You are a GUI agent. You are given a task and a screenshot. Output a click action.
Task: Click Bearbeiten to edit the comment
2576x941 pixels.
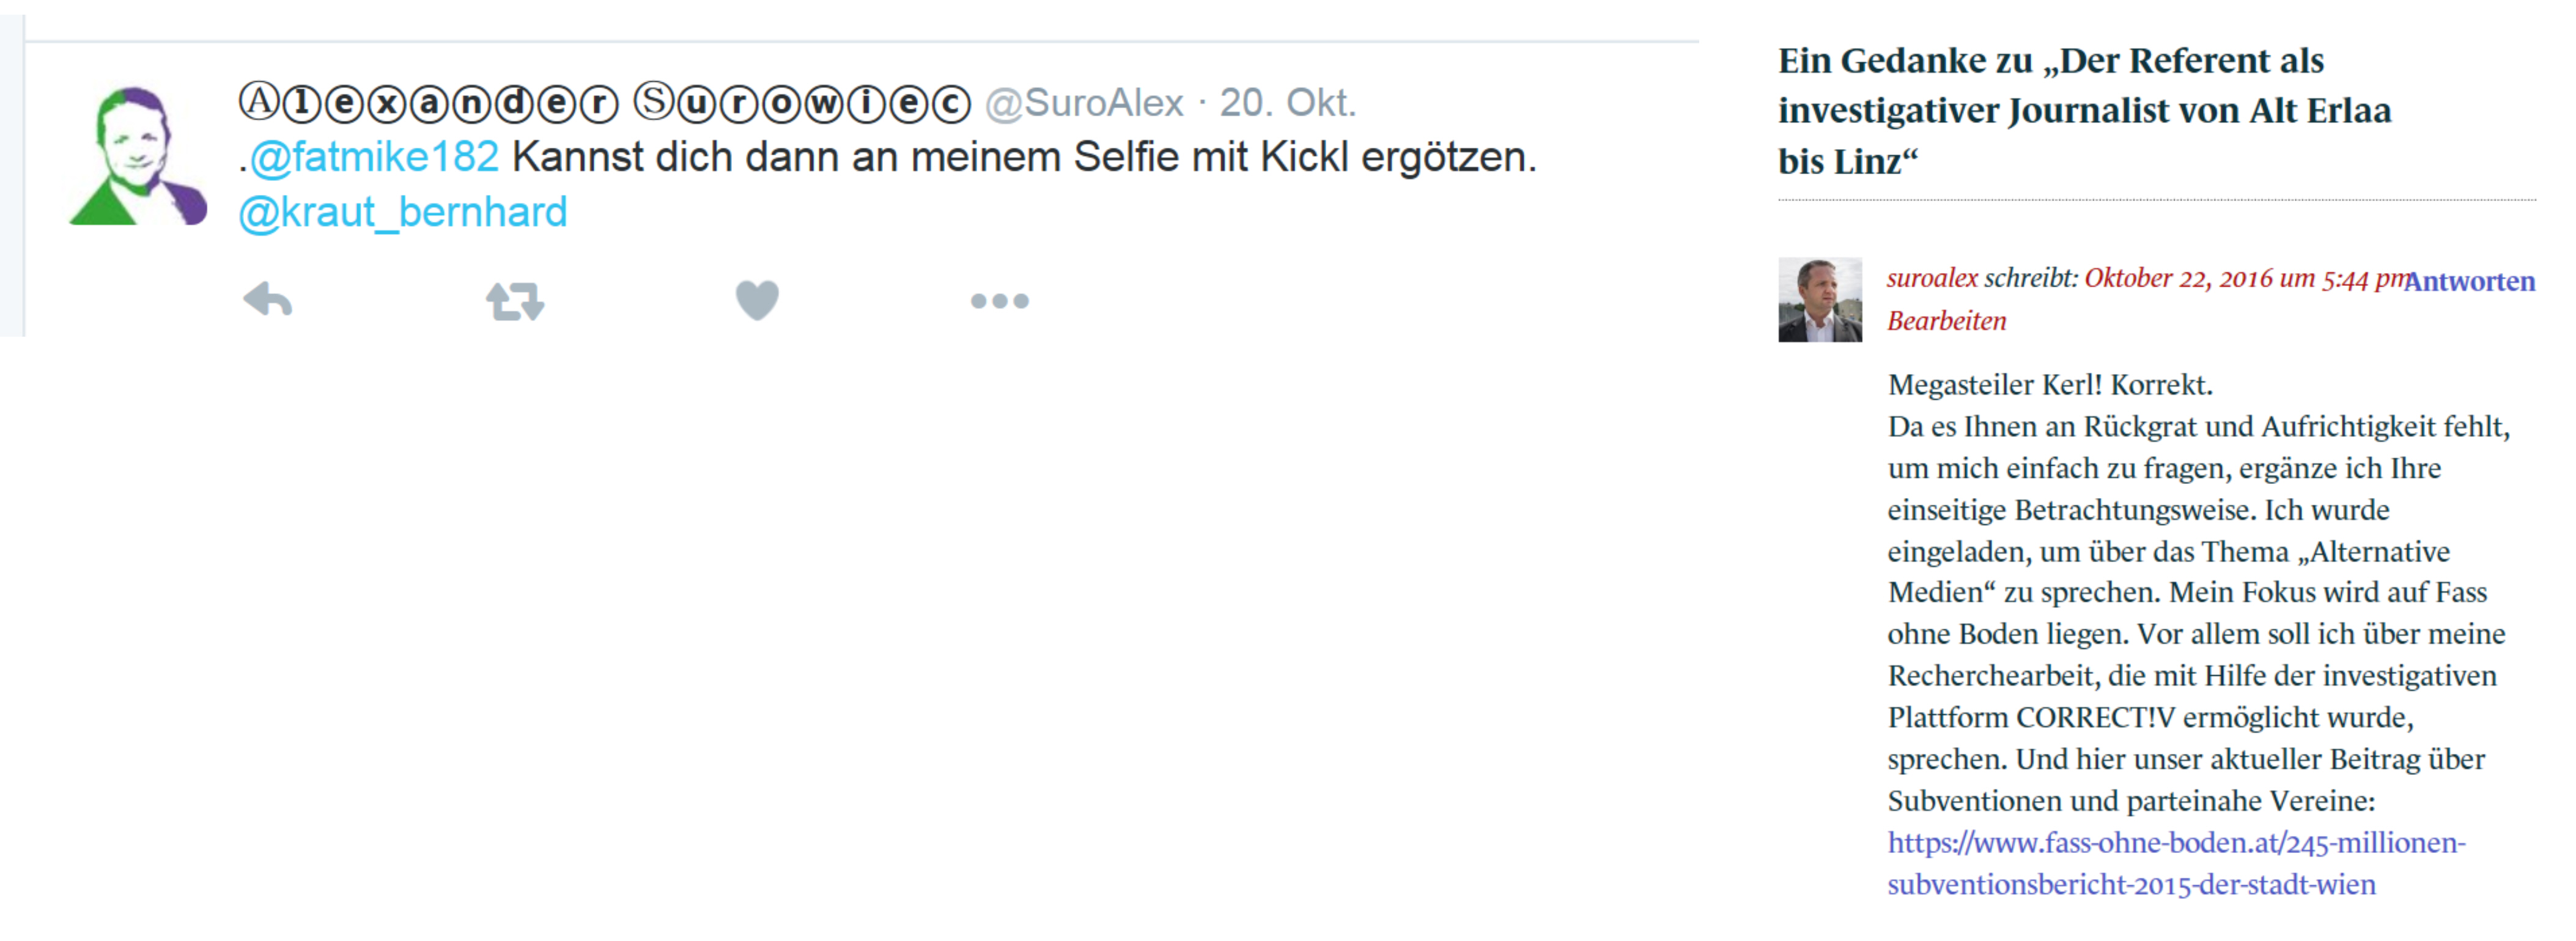1946,321
